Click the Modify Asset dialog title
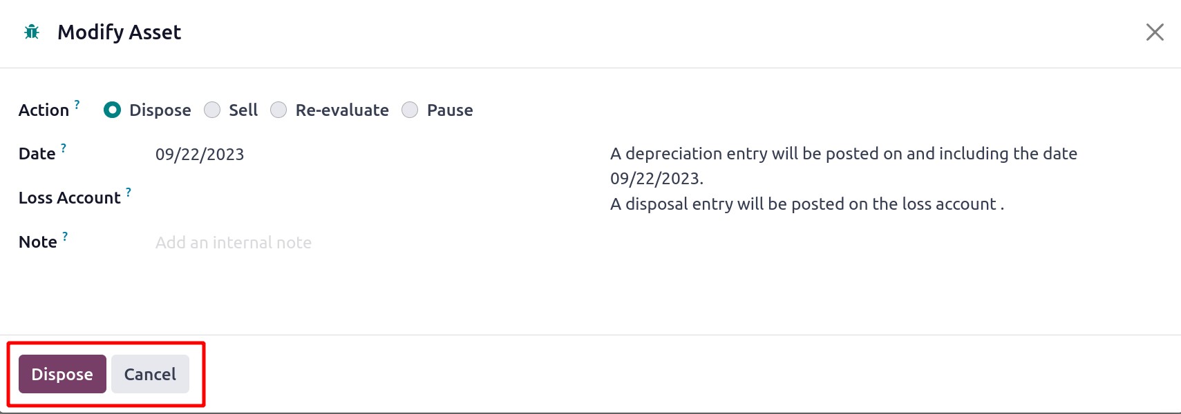1181x414 pixels. pos(119,32)
